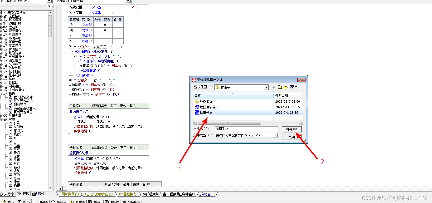
Task: Click the 换行符 constant icon
Action: pyautogui.click(x=10, y=134)
